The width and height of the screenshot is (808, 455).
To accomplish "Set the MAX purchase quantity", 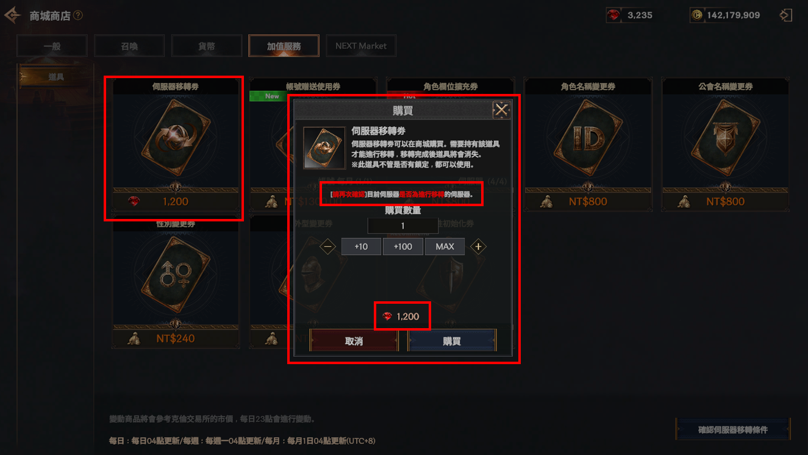I will click(445, 247).
